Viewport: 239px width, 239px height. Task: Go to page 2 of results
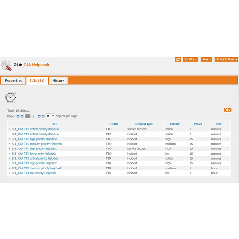pyautogui.click(x=33, y=116)
